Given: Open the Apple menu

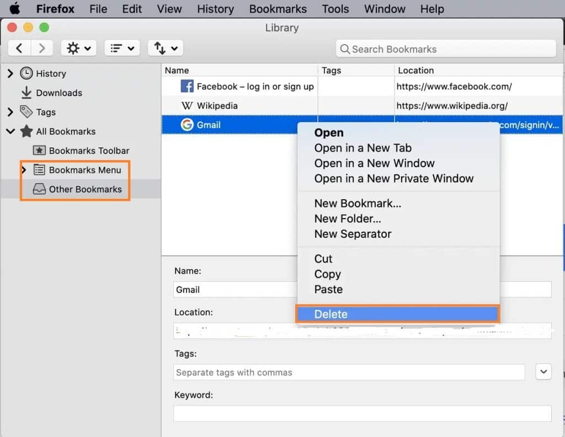Looking at the screenshot, I should 15,8.
